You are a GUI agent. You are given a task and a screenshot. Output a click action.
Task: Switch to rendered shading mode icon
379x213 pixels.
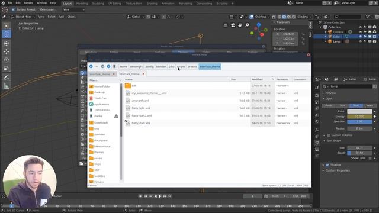pos(294,17)
